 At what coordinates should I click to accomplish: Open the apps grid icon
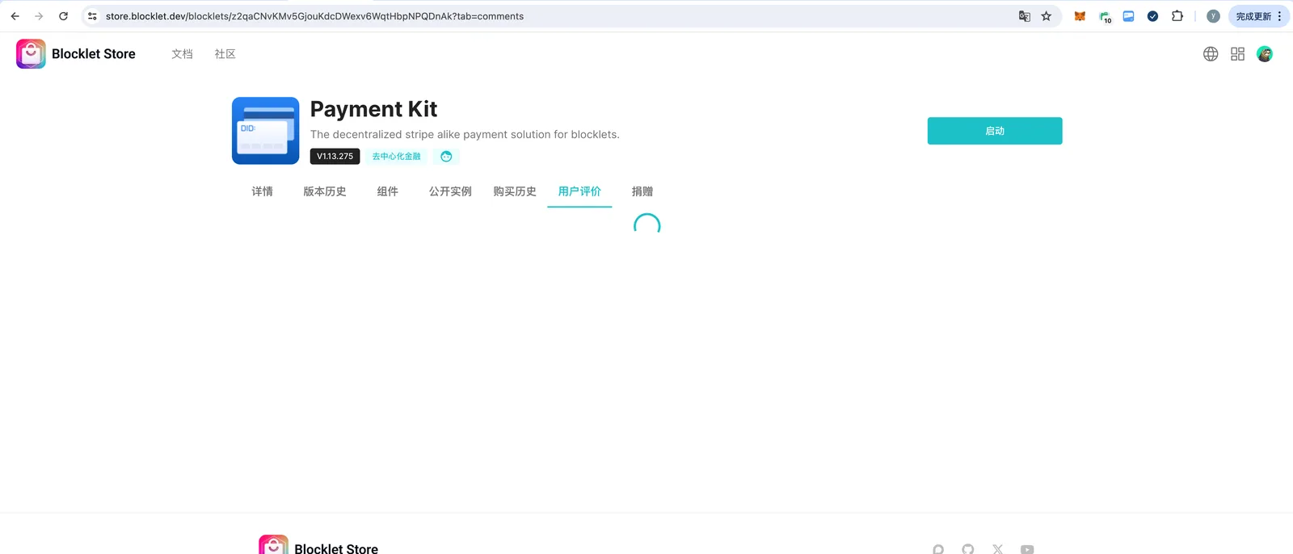pyautogui.click(x=1237, y=54)
